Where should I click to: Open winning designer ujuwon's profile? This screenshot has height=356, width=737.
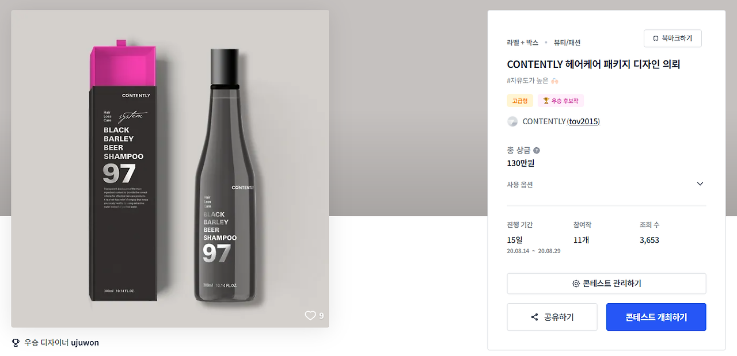(85, 343)
